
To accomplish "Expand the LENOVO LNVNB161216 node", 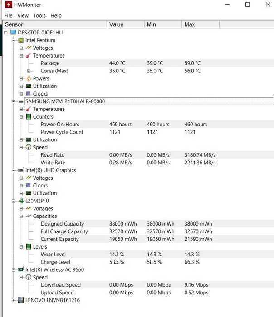I will coord(14,300).
